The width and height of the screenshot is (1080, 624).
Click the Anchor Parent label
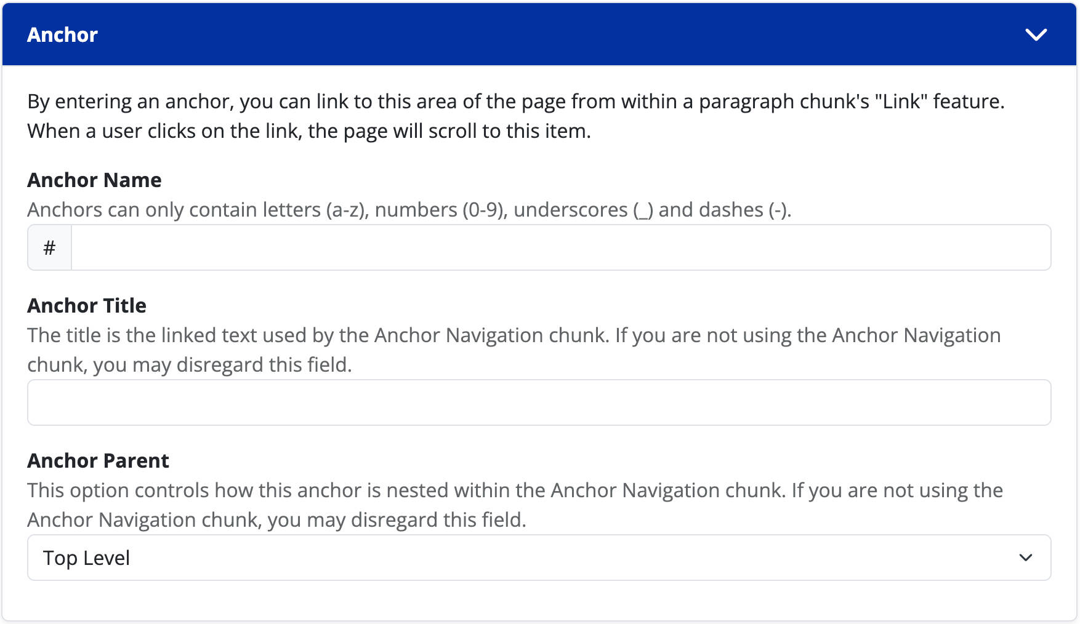(98, 460)
